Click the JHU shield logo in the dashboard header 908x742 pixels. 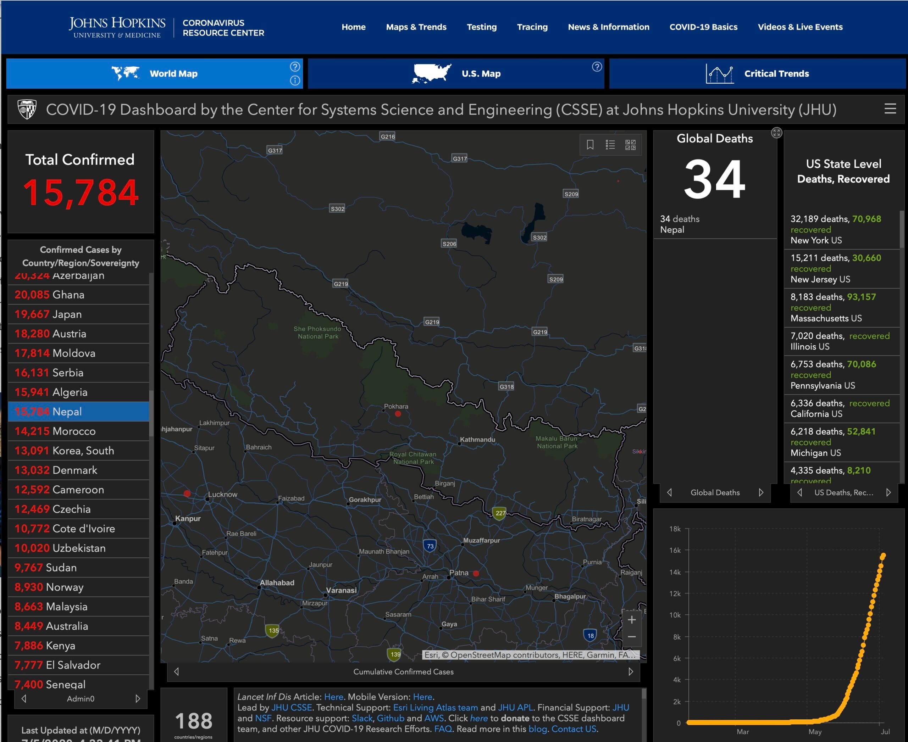[27, 110]
